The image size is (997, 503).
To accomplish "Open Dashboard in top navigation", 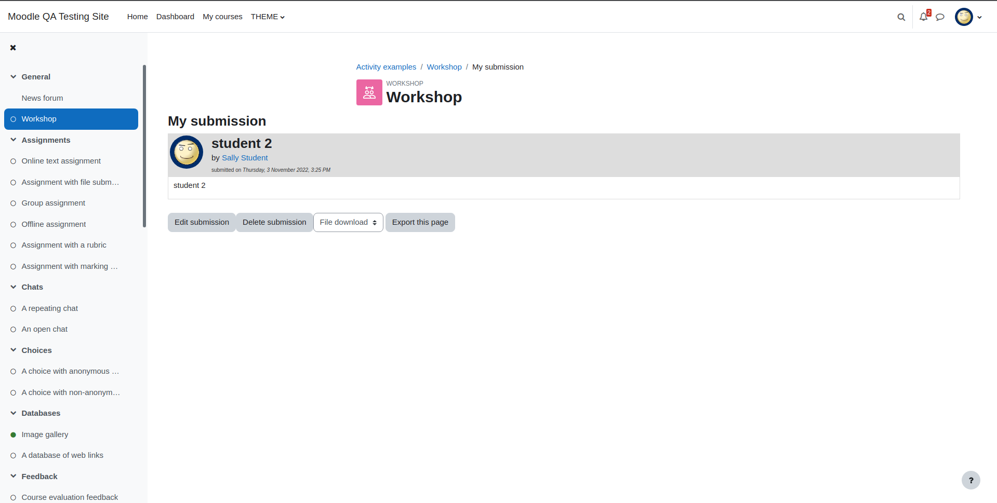I will click(x=175, y=17).
